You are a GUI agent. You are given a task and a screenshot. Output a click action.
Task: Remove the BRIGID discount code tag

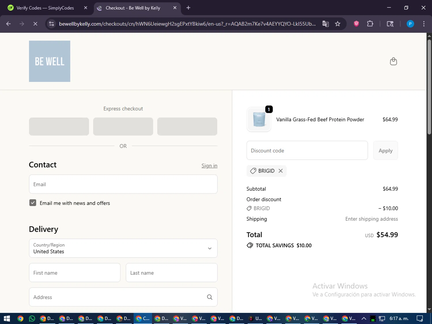tap(281, 171)
